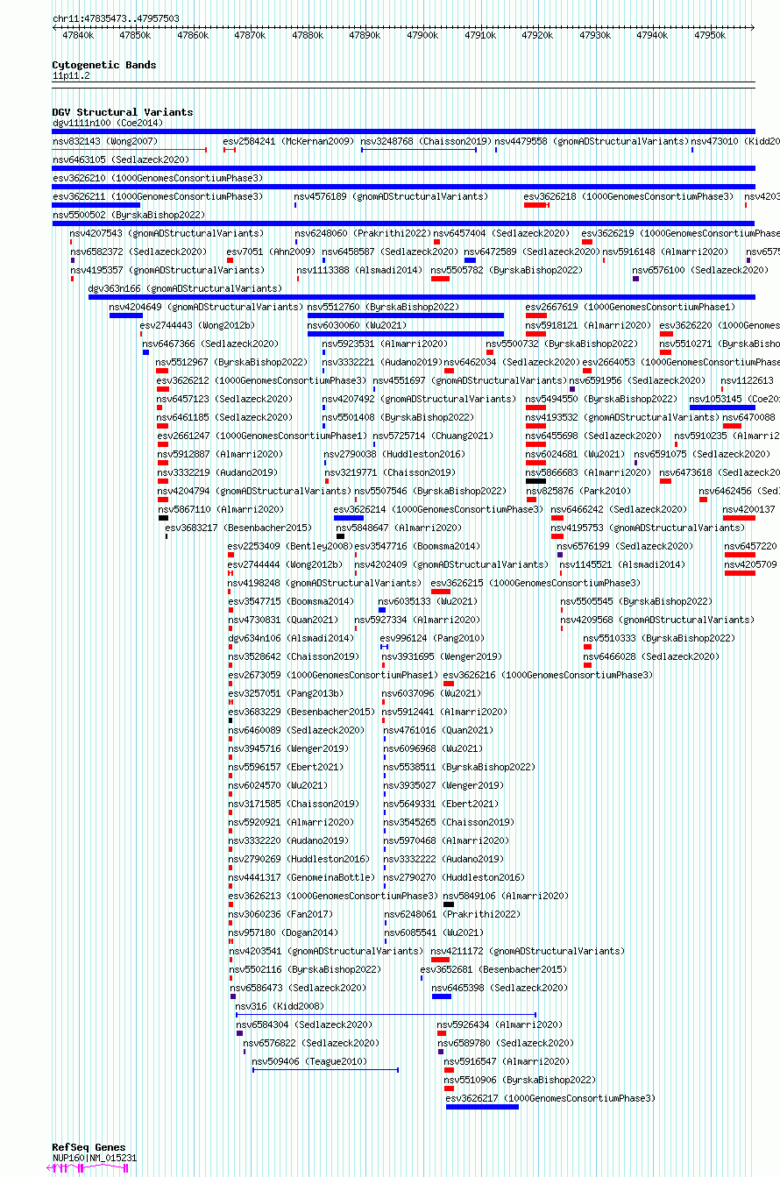Click the nsv5510333 red variant bar
This screenshot has height=1177, width=780.
pos(588,647)
